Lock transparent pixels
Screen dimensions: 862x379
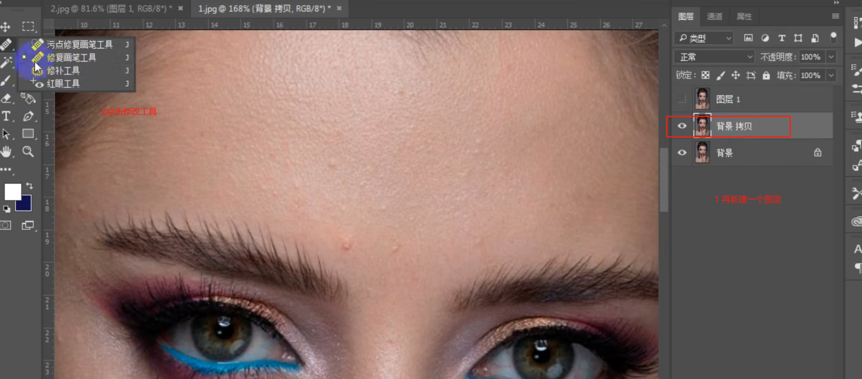coord(705,75)
